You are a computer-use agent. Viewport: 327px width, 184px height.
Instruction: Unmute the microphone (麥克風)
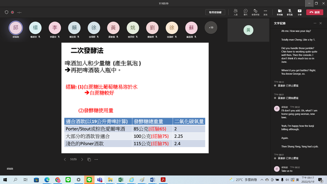290,12
